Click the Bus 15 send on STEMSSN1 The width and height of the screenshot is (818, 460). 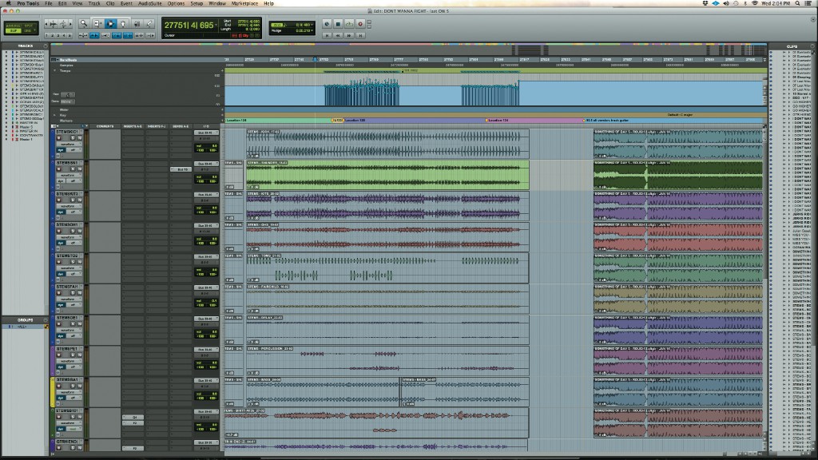click(x=181, y=169)
